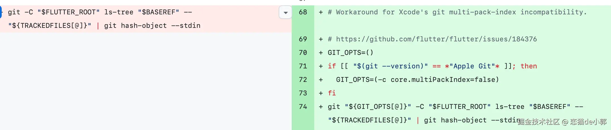Select line number 69 in the diff

(303, 39)
